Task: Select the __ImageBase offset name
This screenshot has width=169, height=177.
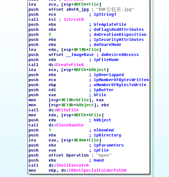Action: [x=80, y=55]
